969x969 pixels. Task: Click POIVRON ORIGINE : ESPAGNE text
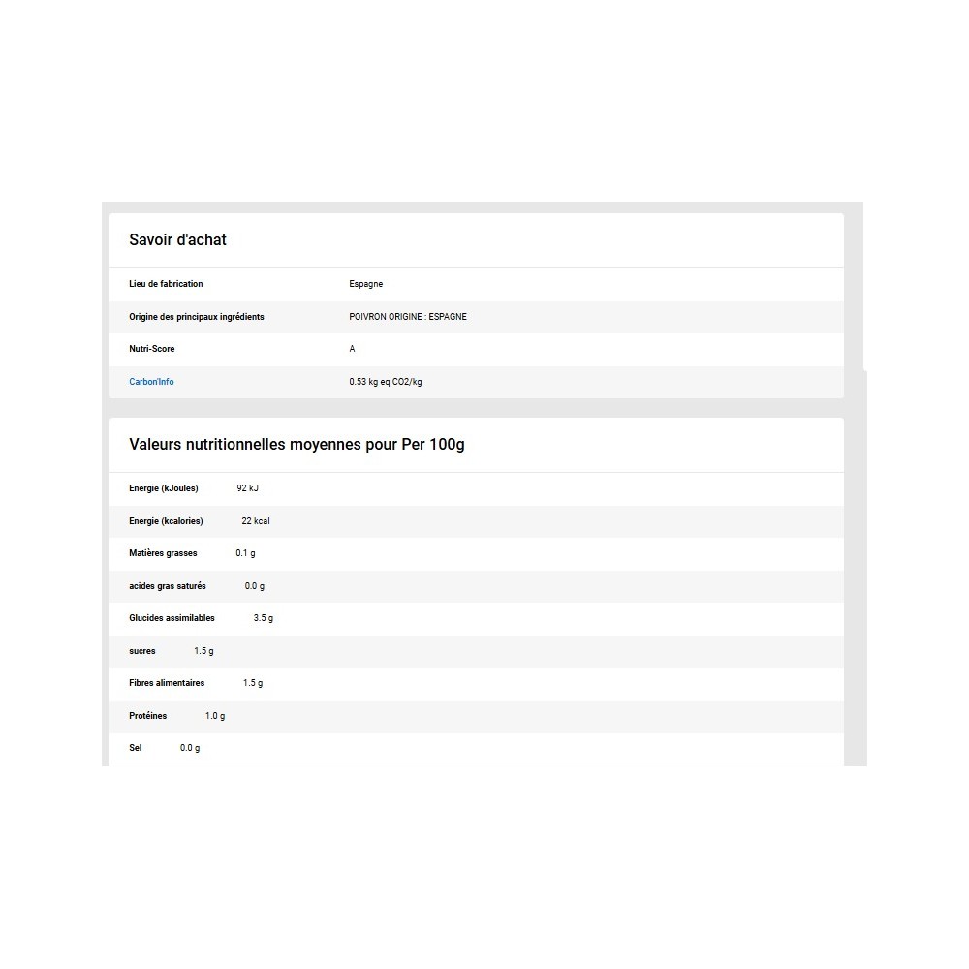[x=407, y=317]
